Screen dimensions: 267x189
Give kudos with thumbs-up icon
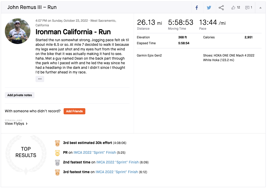click(x=233, y=8)
